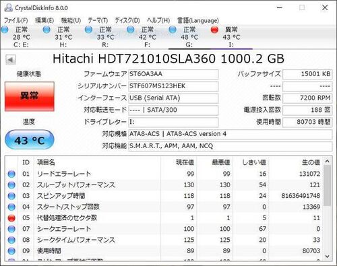Select the シークタイムパフォーマンス row name

tap(76, 240)
